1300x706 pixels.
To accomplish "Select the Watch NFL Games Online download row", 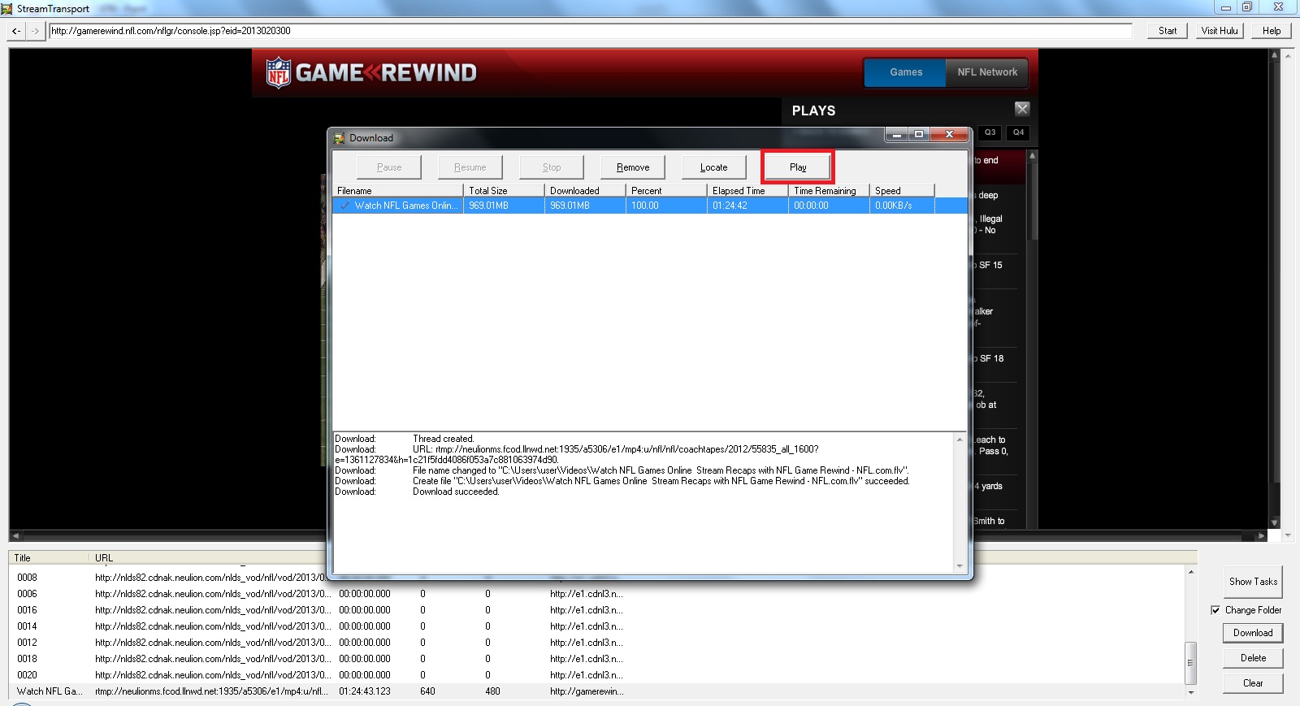I will click(650, 206).
